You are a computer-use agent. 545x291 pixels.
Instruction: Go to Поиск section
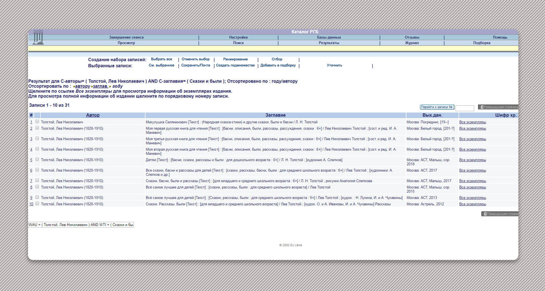click(x=238, y=43)
